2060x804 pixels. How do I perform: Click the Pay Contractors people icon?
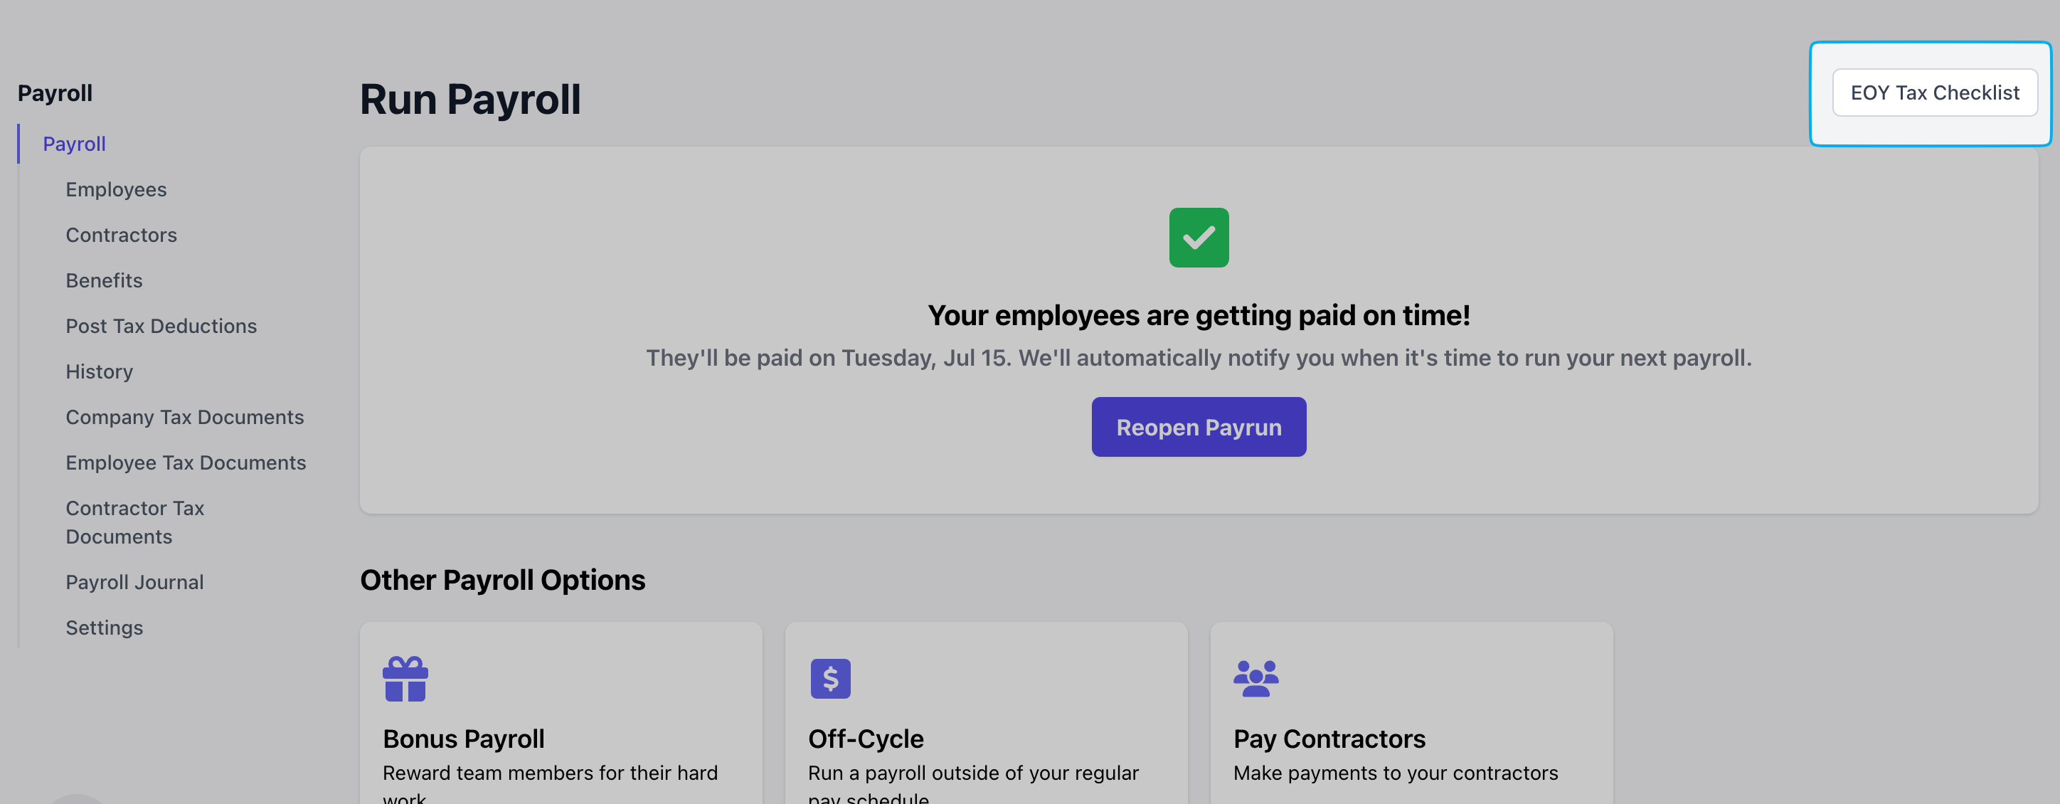[x=1255, y=678]
